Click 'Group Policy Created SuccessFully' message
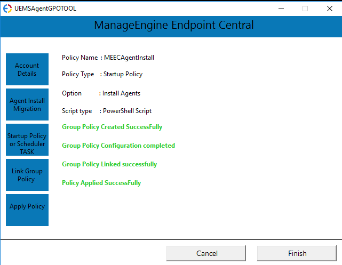The width and height of the screenshot is (342, 265). 112,127
